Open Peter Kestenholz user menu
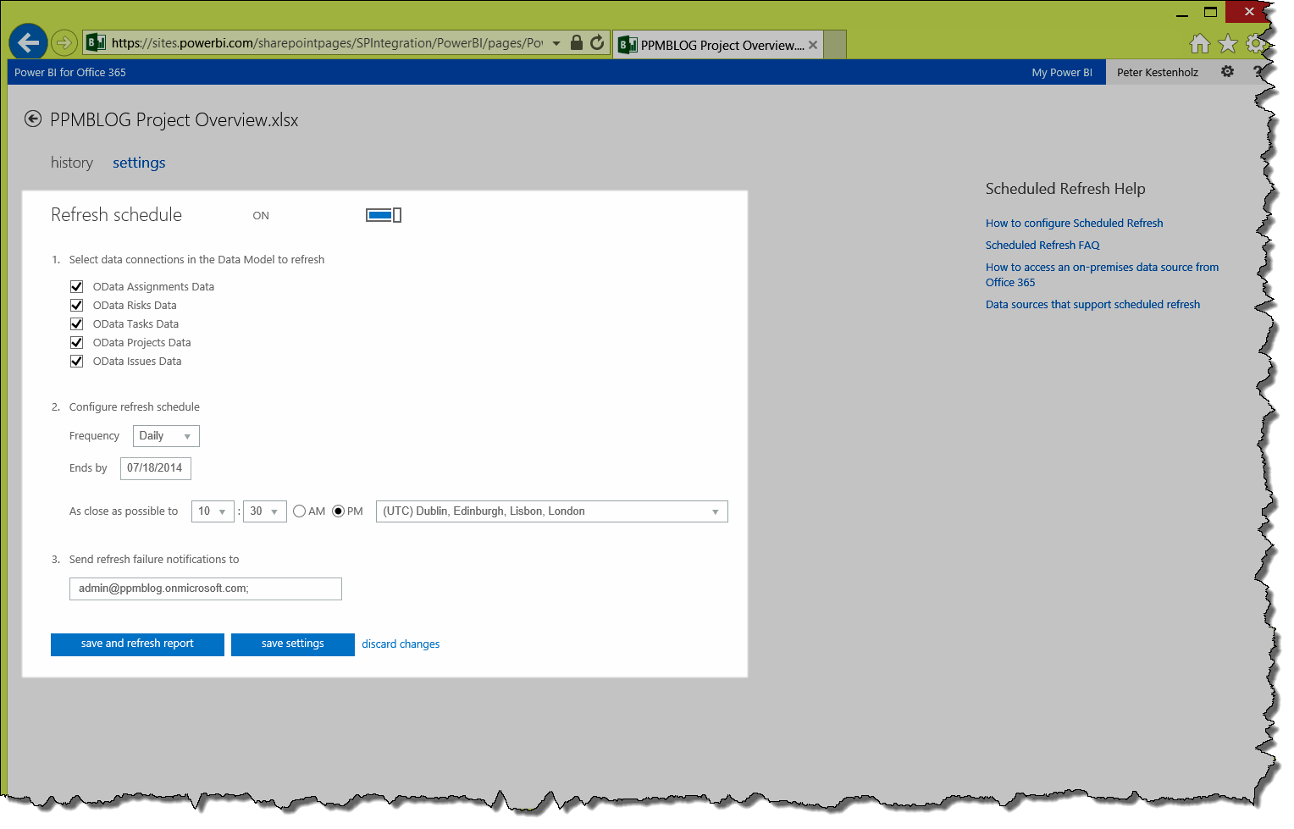 point(1158,72)
